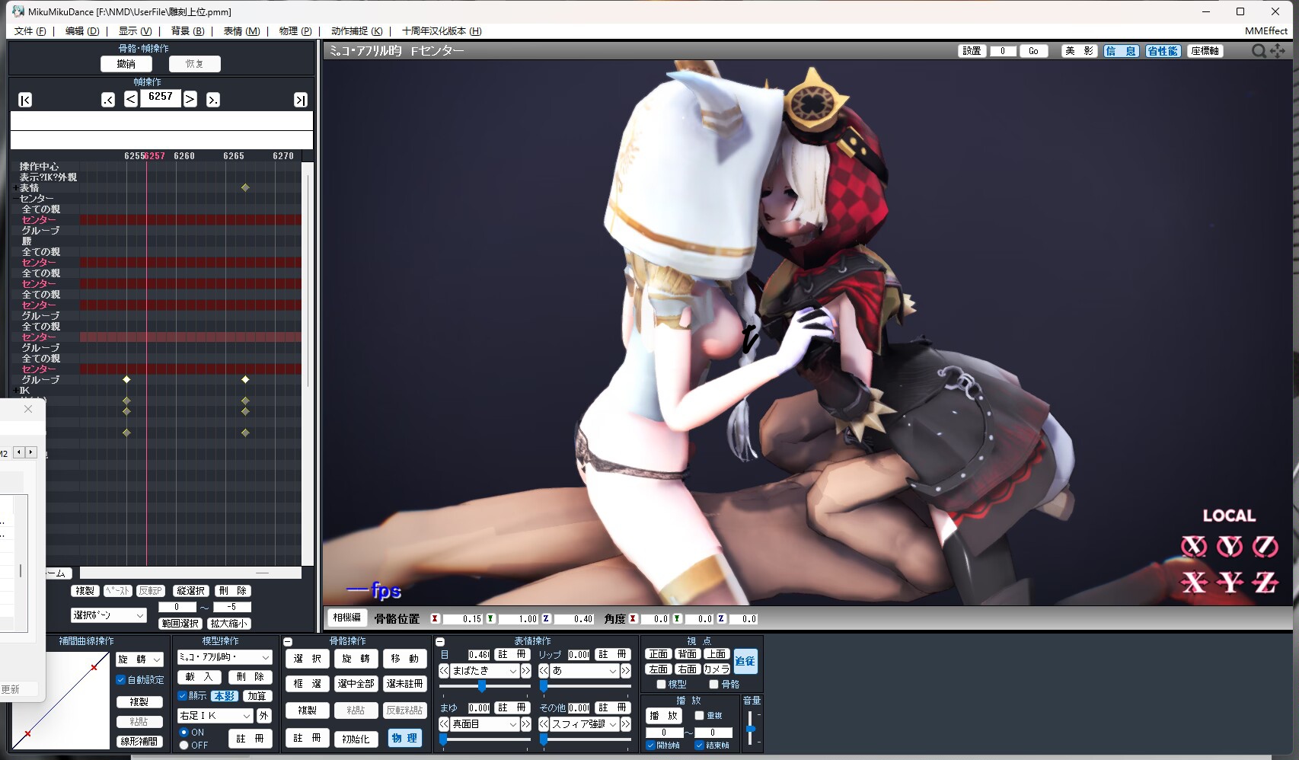Click the crossed-out Z rotation axis icon
This screenshot has width=1299, height=760.
[1265, 546]
